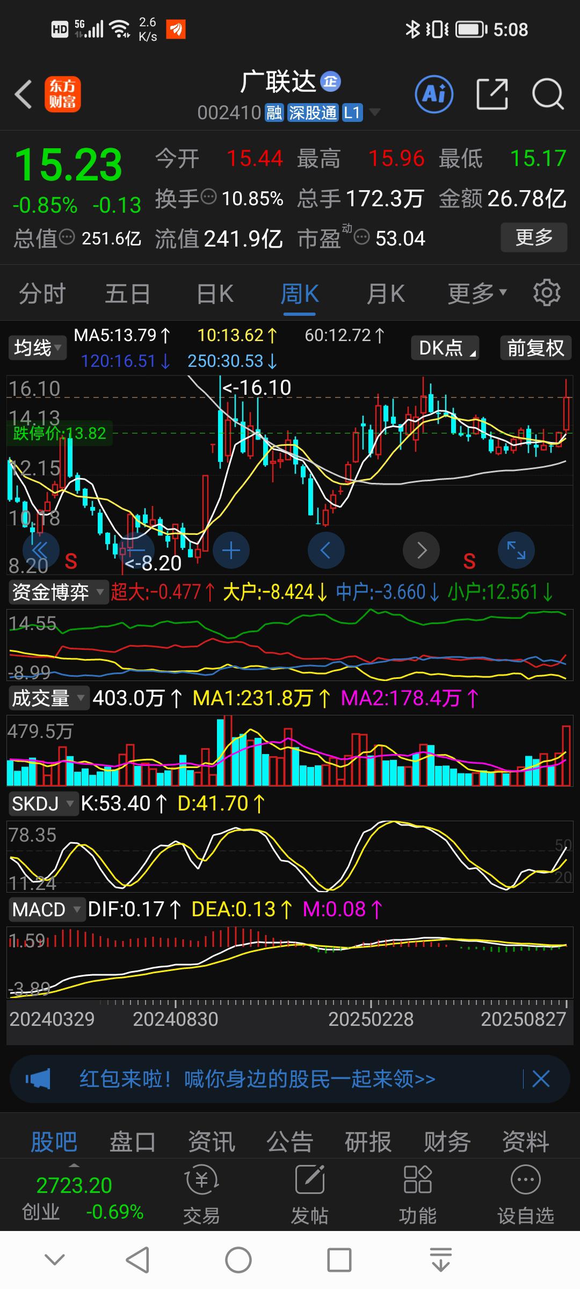Tap the 深股通 tag

pos(313,113)
